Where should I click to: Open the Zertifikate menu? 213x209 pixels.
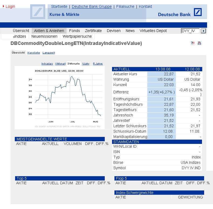(93, 31)
